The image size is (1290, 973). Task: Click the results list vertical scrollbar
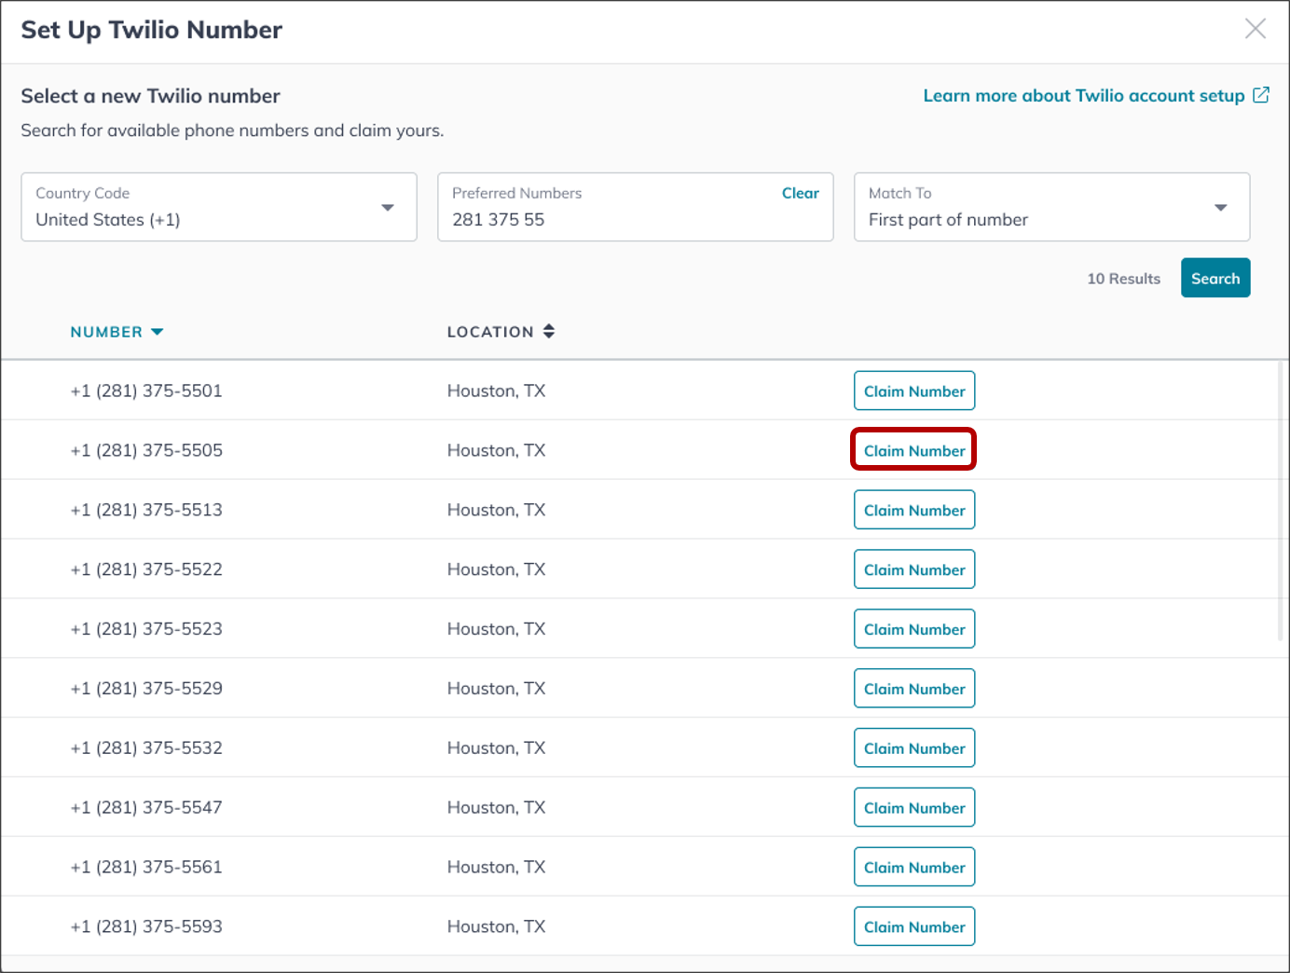(1281, 503)
